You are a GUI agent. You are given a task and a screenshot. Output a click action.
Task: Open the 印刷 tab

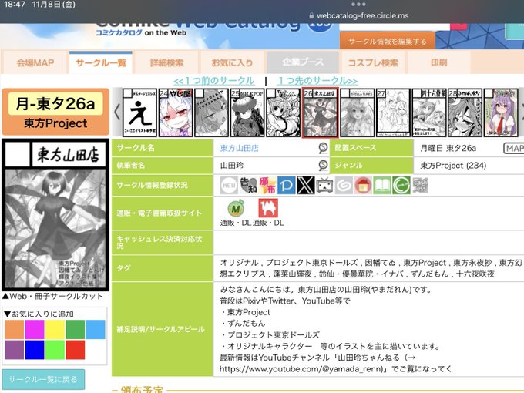pos(438,62)
